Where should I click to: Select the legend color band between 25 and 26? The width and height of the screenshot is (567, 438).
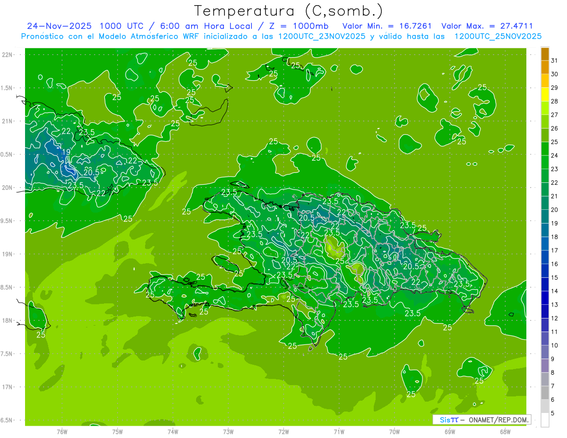[545, 135]
